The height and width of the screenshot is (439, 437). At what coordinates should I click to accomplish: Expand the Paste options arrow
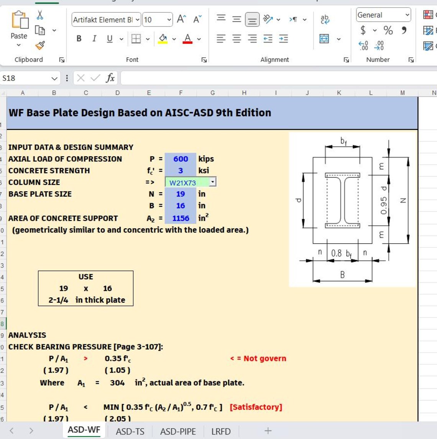[x=18, y=45]
